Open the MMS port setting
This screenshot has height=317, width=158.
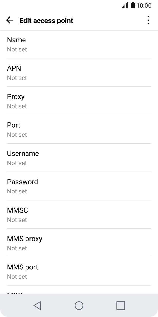point(79,271)
